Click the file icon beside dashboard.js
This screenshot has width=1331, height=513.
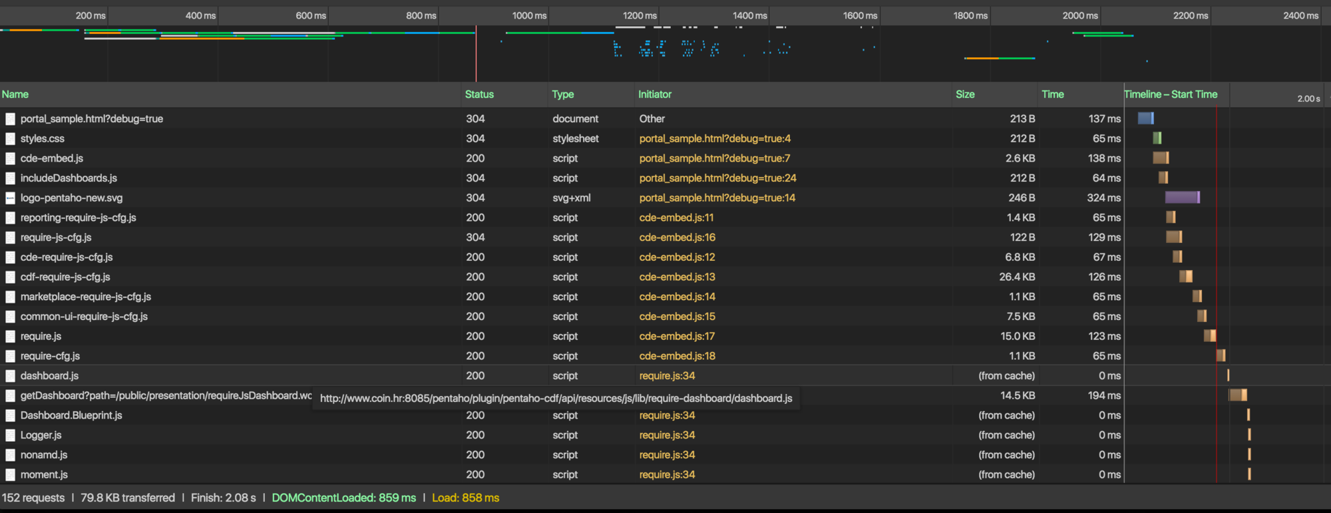(10, 376)
